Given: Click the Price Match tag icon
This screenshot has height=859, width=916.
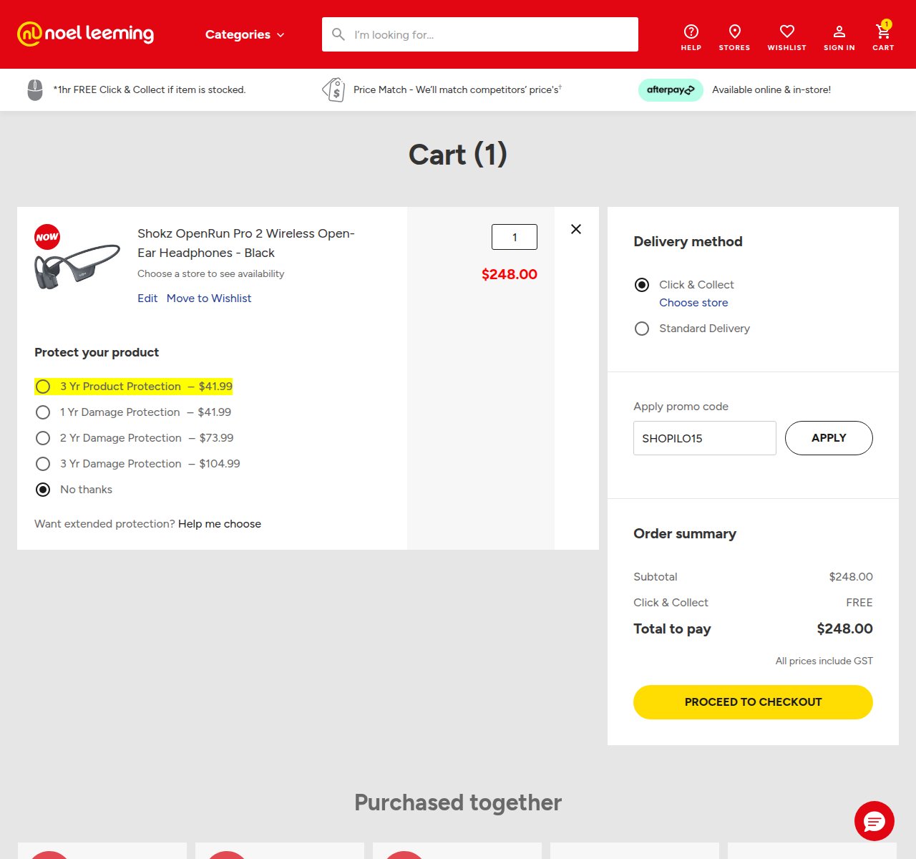Looking at the screenshot, I should pos(333,89).
